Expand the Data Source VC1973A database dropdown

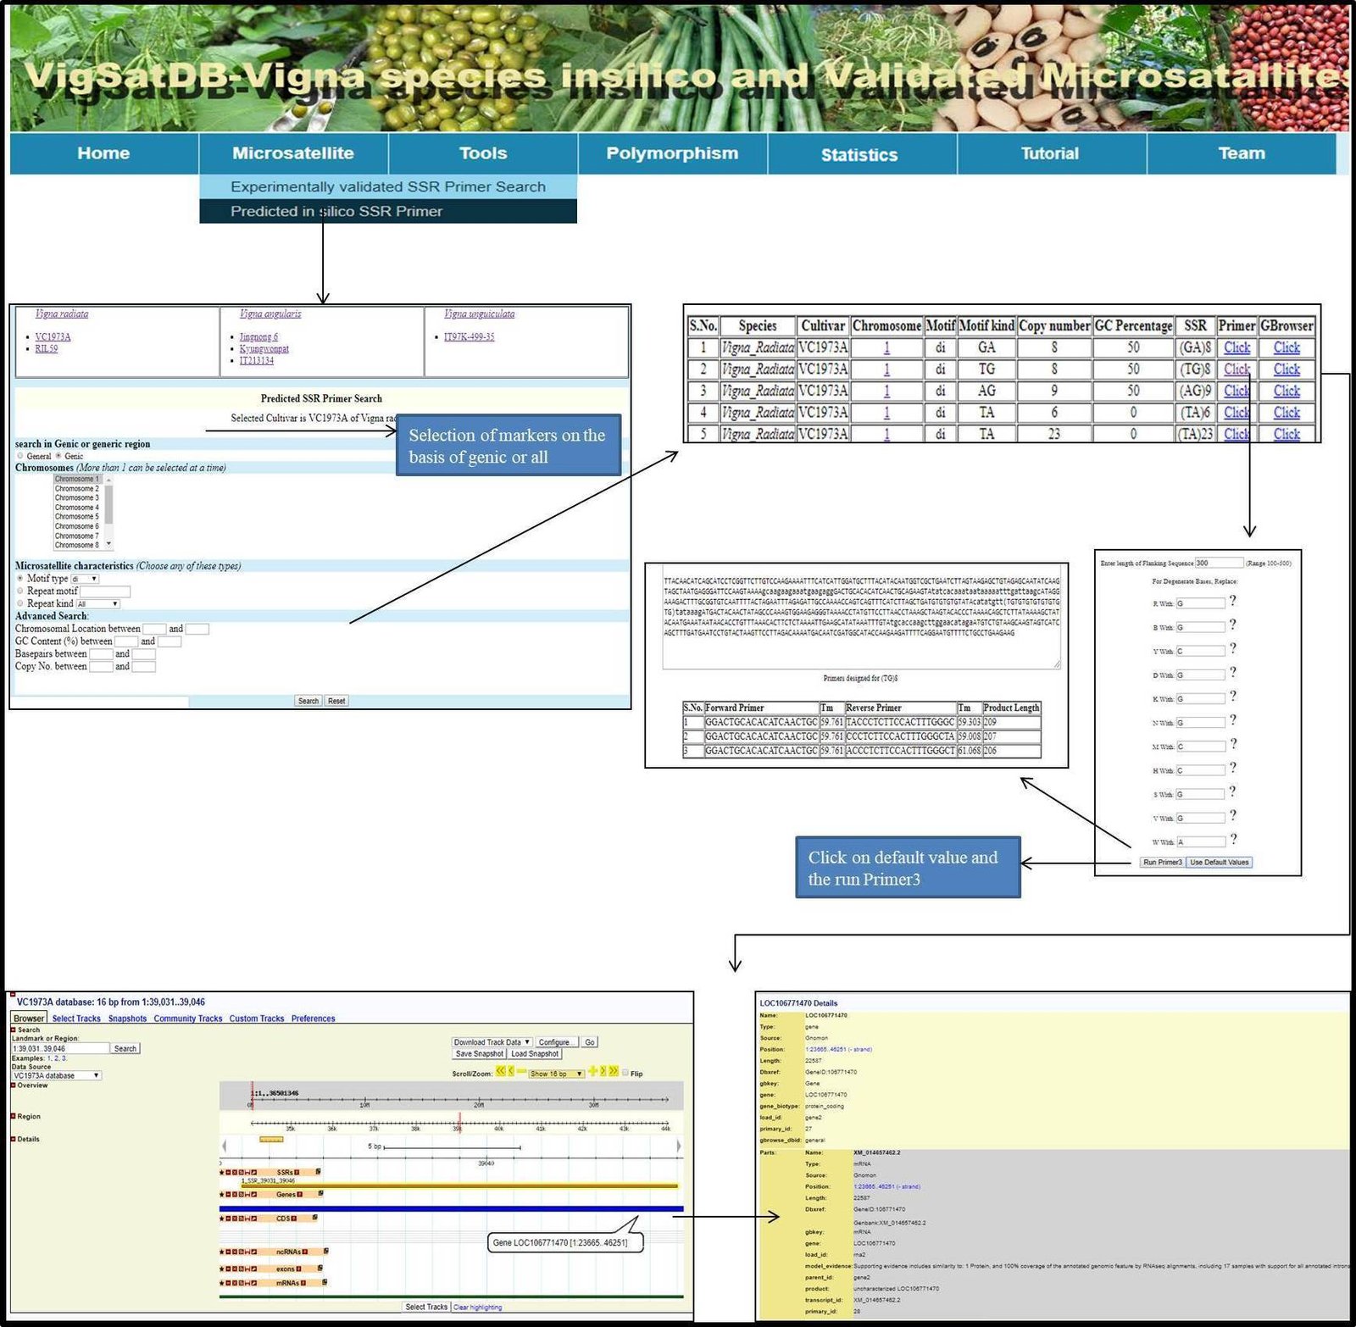56,1075
